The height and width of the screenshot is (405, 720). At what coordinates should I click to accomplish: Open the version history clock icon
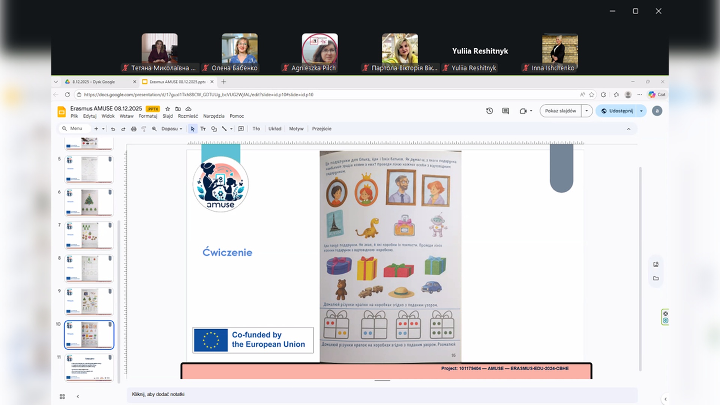[489, 111]
